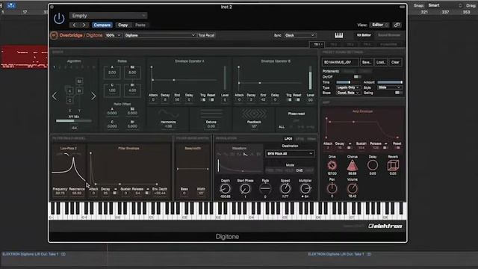Viewport: 478px width, 269px height.
Task: Select the exponential LFO waveform shape
Action: [x=246, y=155]
